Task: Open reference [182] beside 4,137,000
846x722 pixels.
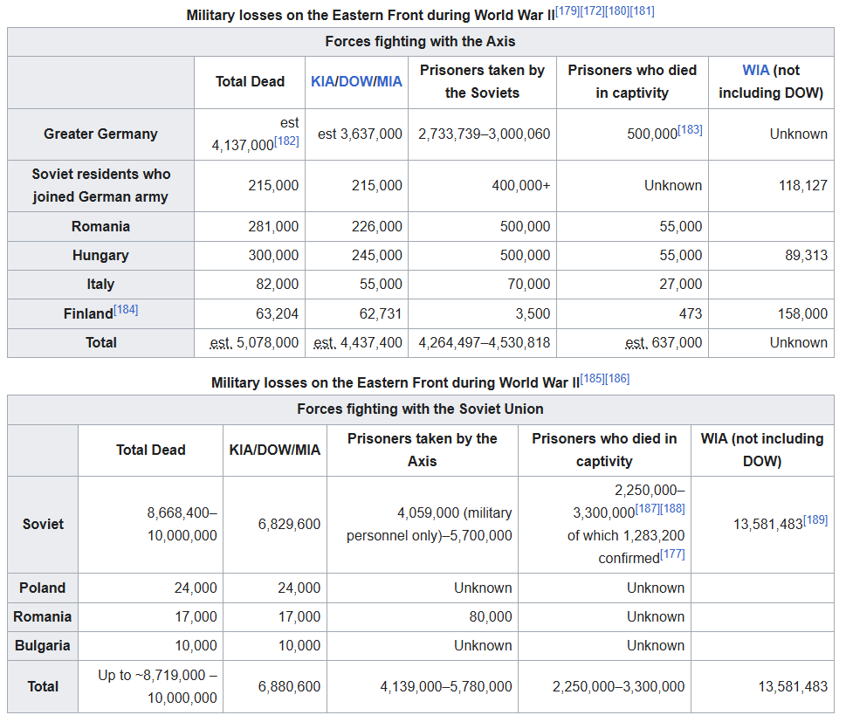Action: click(x=286, y=141)
